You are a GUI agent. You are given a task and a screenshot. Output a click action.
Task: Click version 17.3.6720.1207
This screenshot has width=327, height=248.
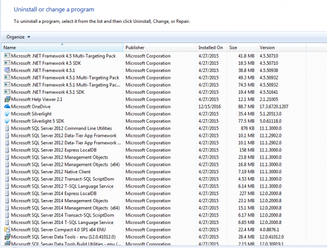(x=274, y=107)
